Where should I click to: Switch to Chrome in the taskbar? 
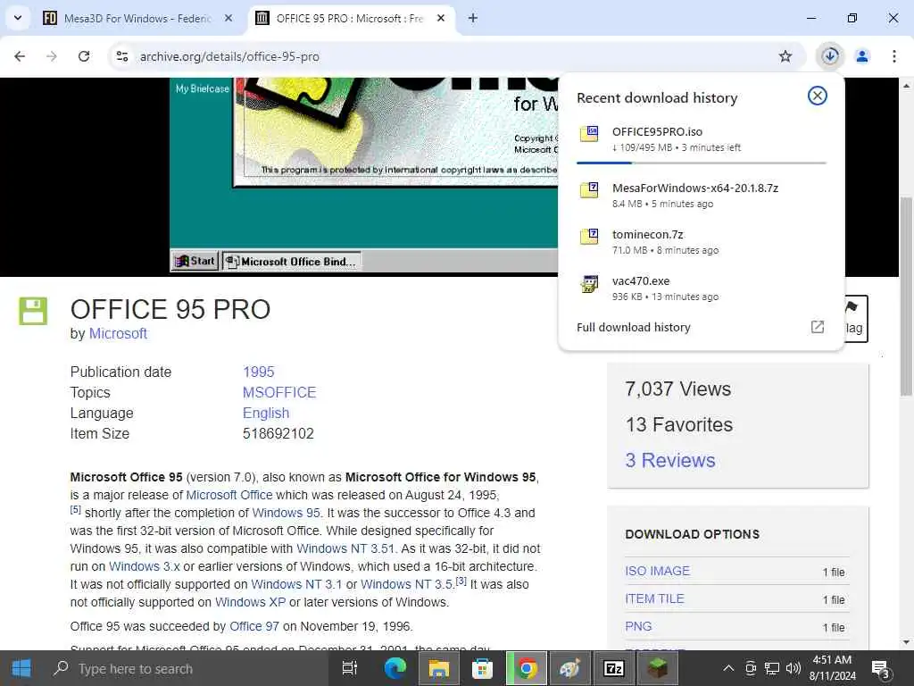527,668
